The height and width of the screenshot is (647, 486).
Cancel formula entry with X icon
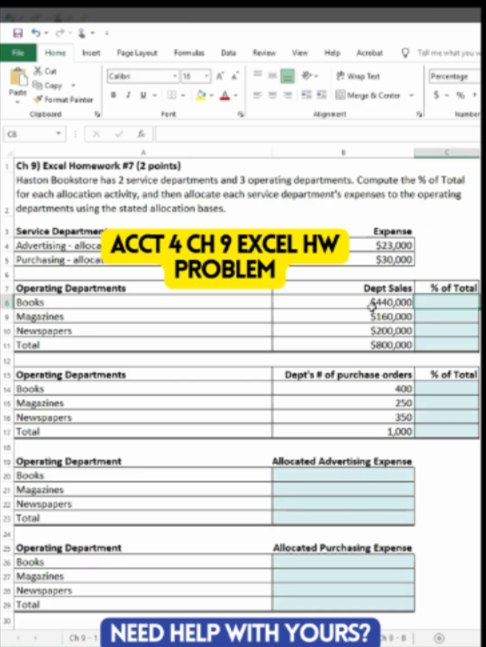(96, 134)
